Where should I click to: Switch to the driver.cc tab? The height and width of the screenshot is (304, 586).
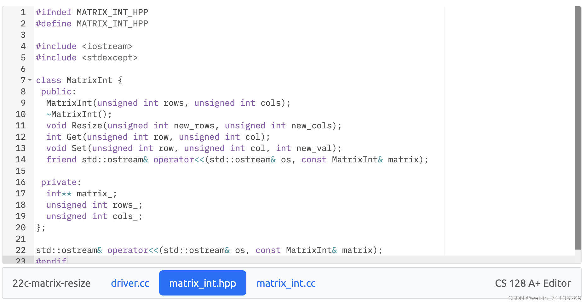coord(130,283)
